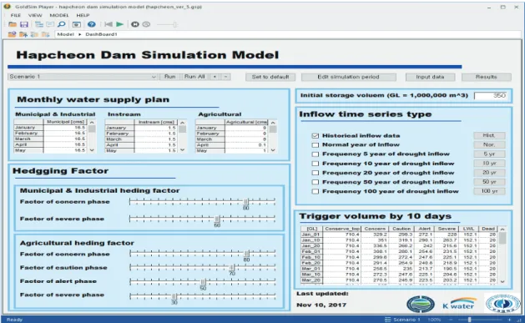This screenshot has height=323, width=525.
Task: Click the Nor. button
Action: [x=489, y=144]
